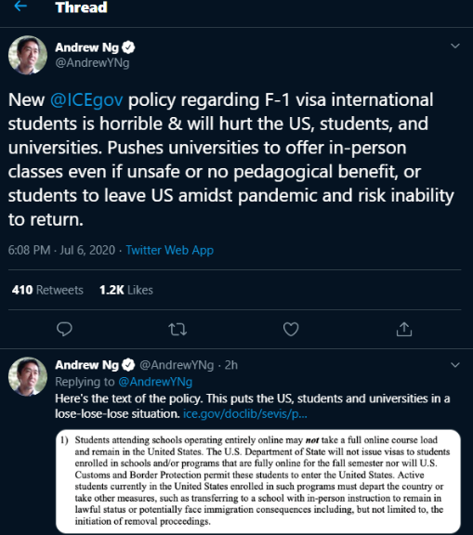The image size is (473, 535).
Task: Open the @ICEgov mention link
Action: coord(86,100)
